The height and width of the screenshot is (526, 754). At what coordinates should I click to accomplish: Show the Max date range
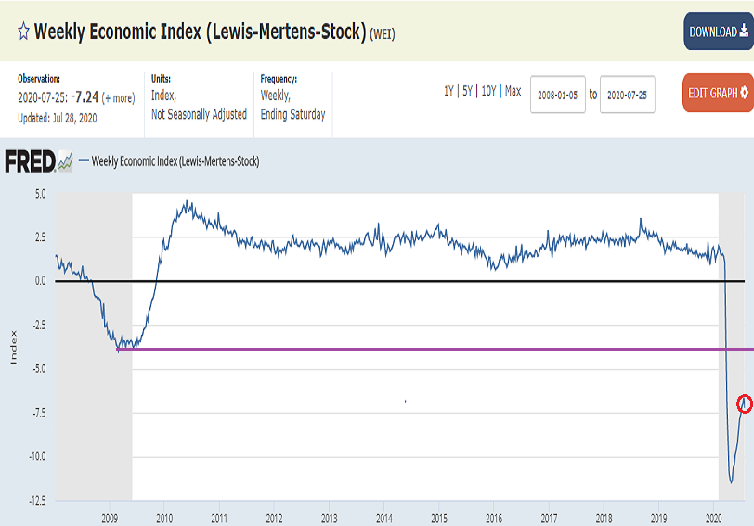pyautogui.click(x=513, y=92)
